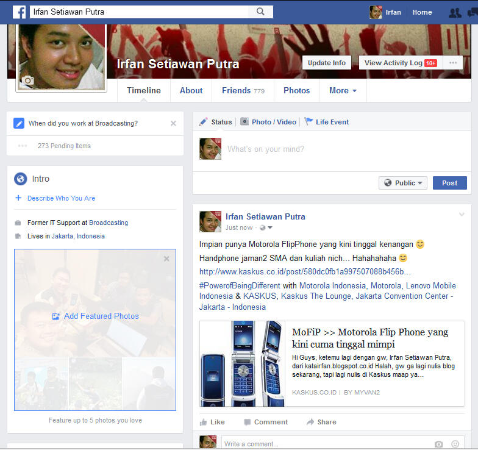Click the large profile picture
The height and width of the screenshot is (450, 478).
(62, 57)
